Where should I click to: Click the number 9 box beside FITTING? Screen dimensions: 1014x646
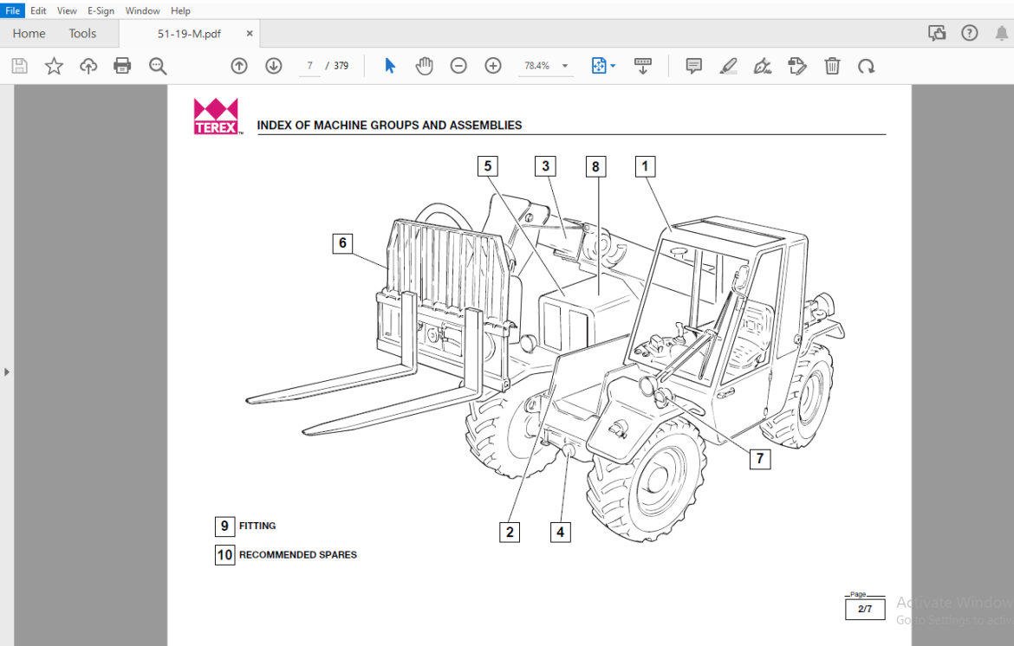[x=224, y=526]
